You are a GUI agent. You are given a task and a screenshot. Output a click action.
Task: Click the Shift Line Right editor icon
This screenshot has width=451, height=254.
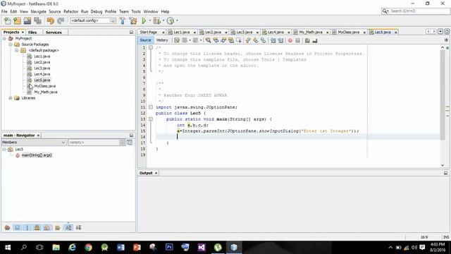(280, 41)
